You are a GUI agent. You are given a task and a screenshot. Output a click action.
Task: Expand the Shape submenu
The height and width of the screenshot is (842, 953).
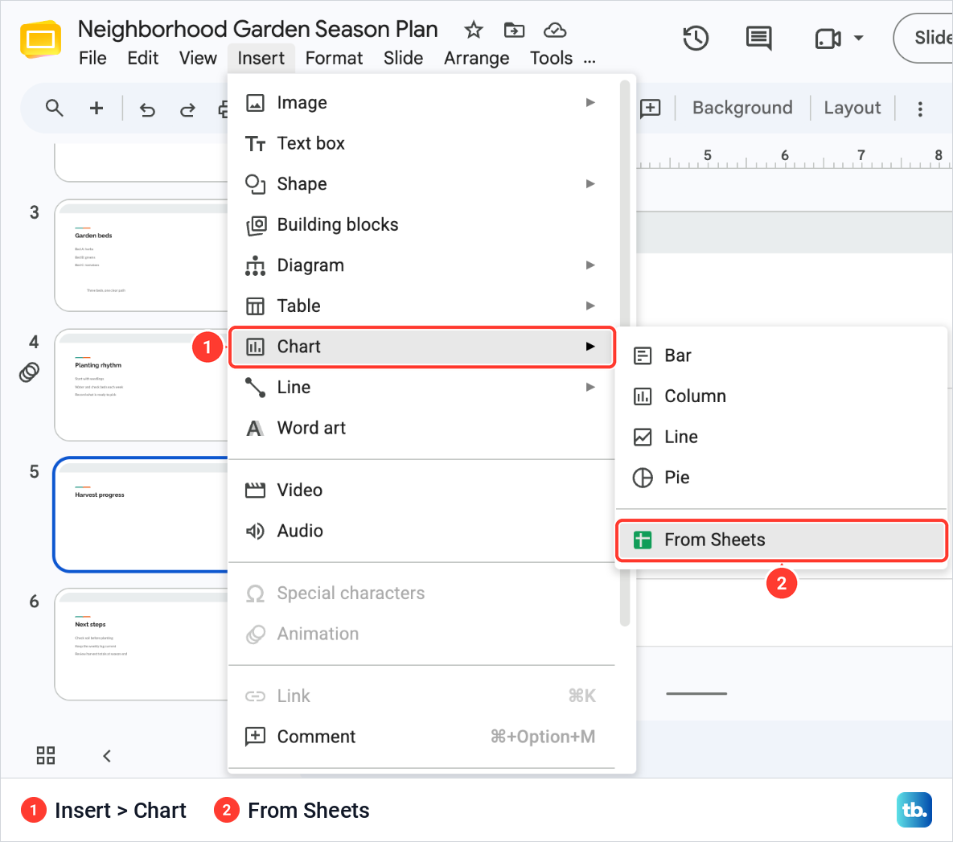pos(421,184)
